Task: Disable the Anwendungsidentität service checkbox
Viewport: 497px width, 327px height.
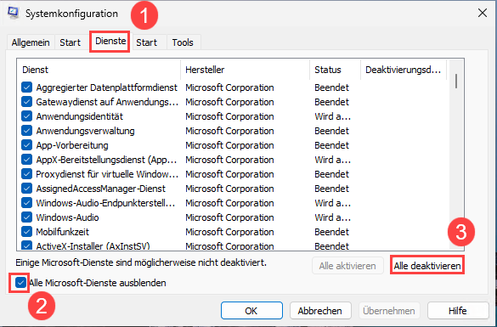Action: point(26,116)
